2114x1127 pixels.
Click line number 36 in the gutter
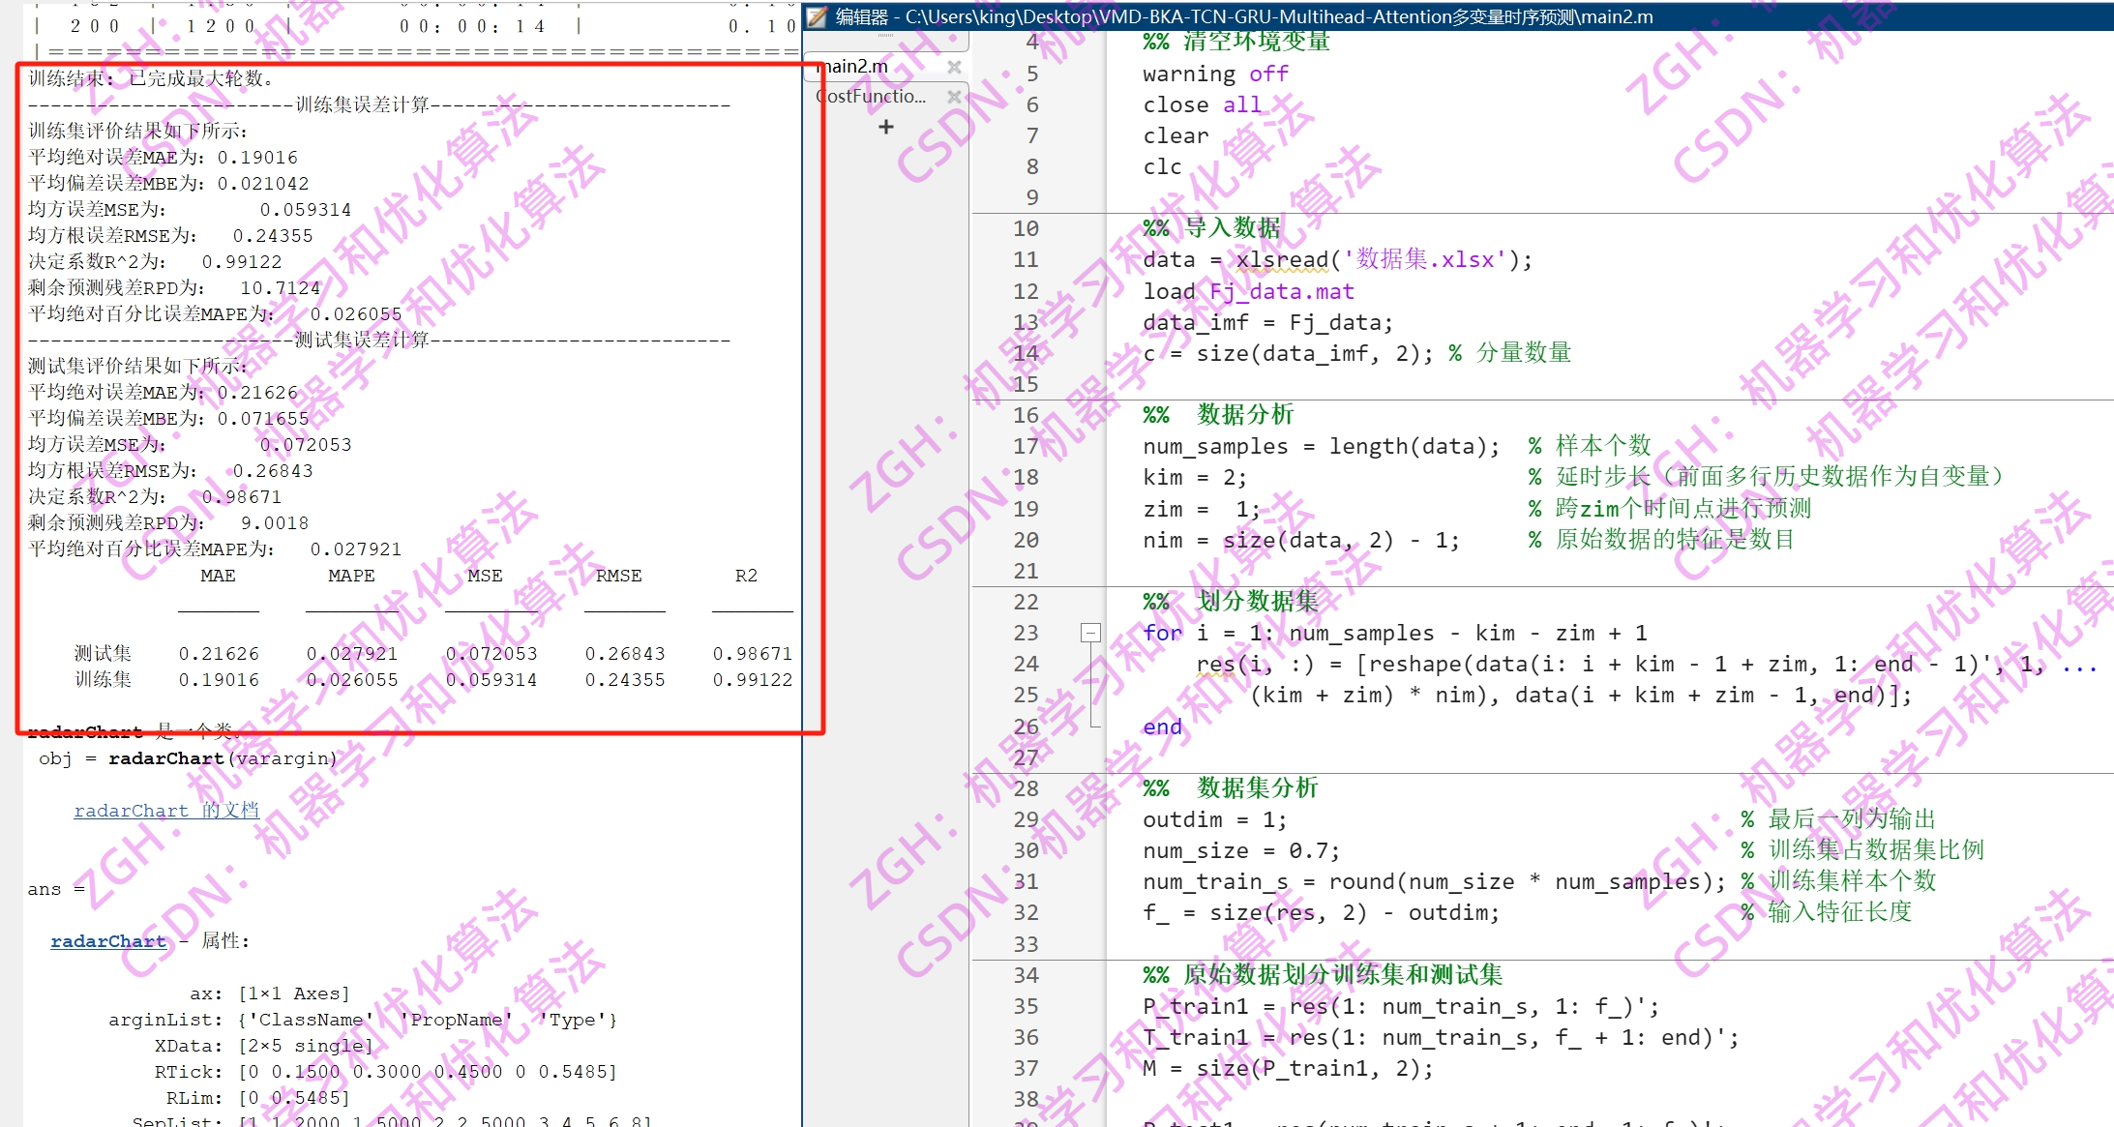coord(1026,1037)
